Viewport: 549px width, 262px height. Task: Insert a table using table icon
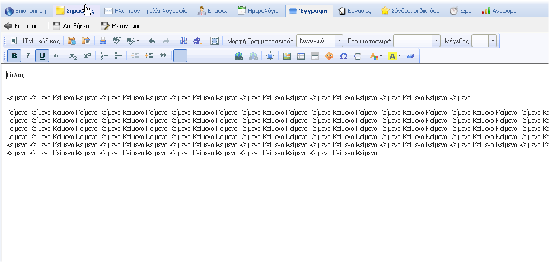(x=301, y=56)
